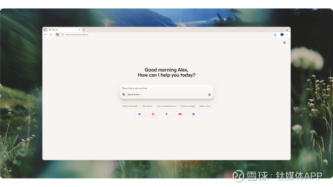The width and height of the screenshot is (333, 187).
Task: Click the Create an image suggestion
Action: (187, 106)
